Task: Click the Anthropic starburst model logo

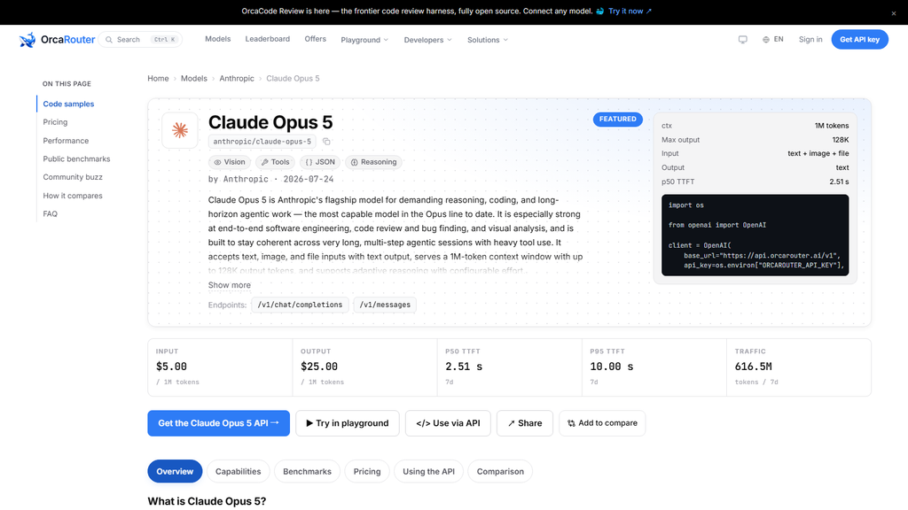Action: pyautogui.click(x=180, y=130)
